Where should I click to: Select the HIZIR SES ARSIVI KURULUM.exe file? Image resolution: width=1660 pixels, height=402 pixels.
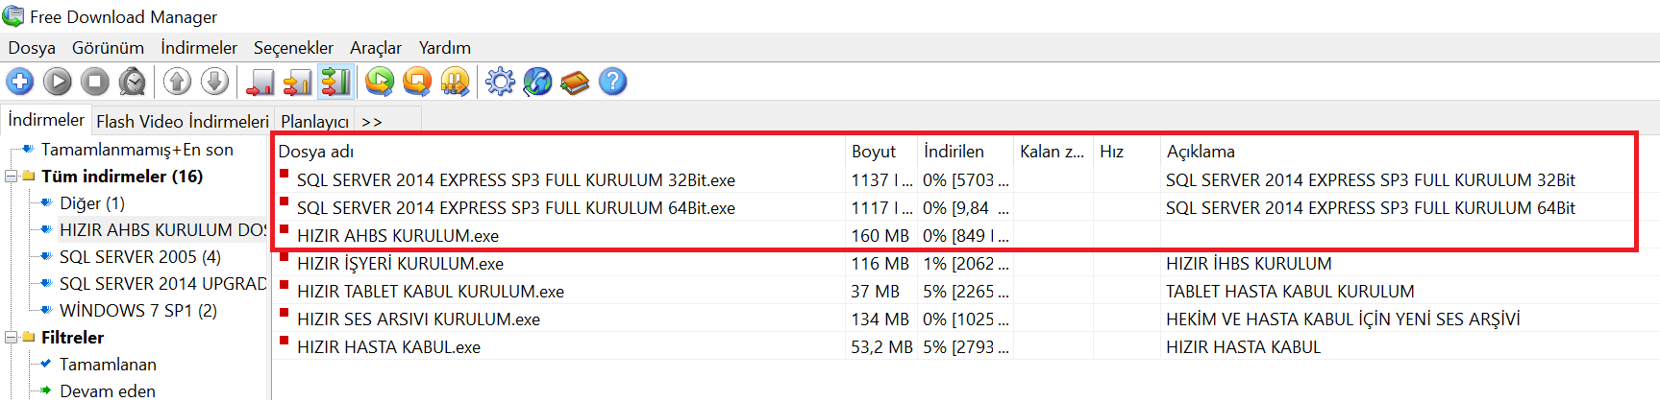[x=418, y=319]
